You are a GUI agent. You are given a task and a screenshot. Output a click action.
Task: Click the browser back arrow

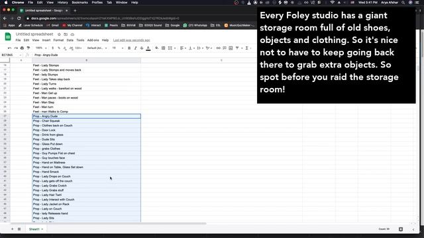click(x=5, y=19)
